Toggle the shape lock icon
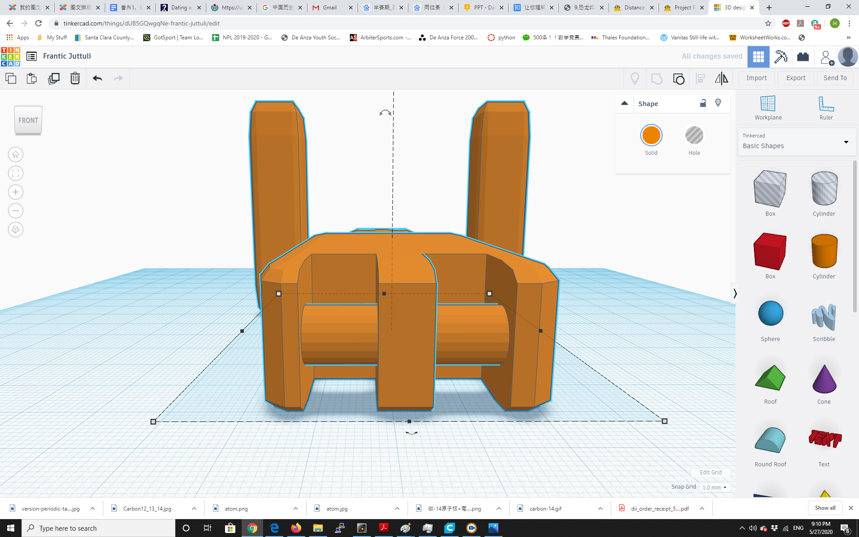Image resolution: width=859 pixels, height=537 pixels. coord(703,103)
